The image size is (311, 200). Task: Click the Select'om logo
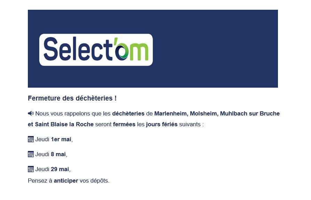(96, 50)
